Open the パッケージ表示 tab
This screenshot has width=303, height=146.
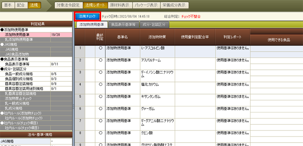pos(146,5)
